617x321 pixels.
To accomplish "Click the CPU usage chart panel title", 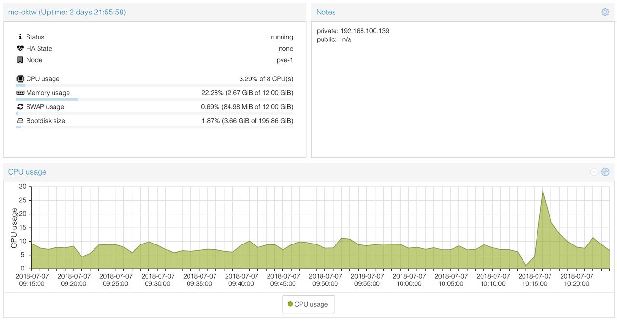I will [27, 172].
